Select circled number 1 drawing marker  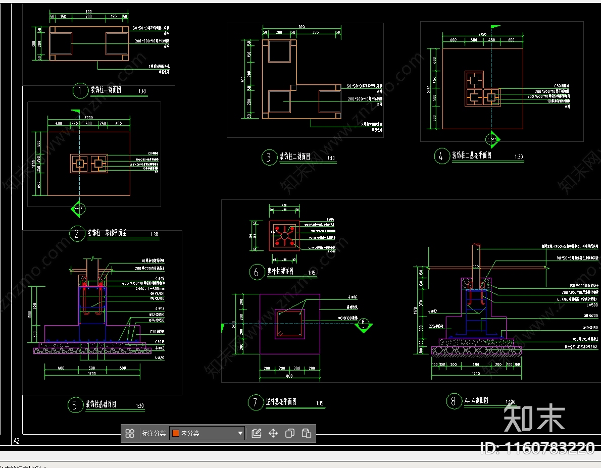tap(80, 91)
